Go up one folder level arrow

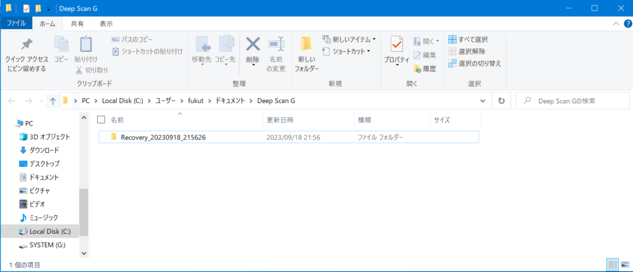coord(53,101)
